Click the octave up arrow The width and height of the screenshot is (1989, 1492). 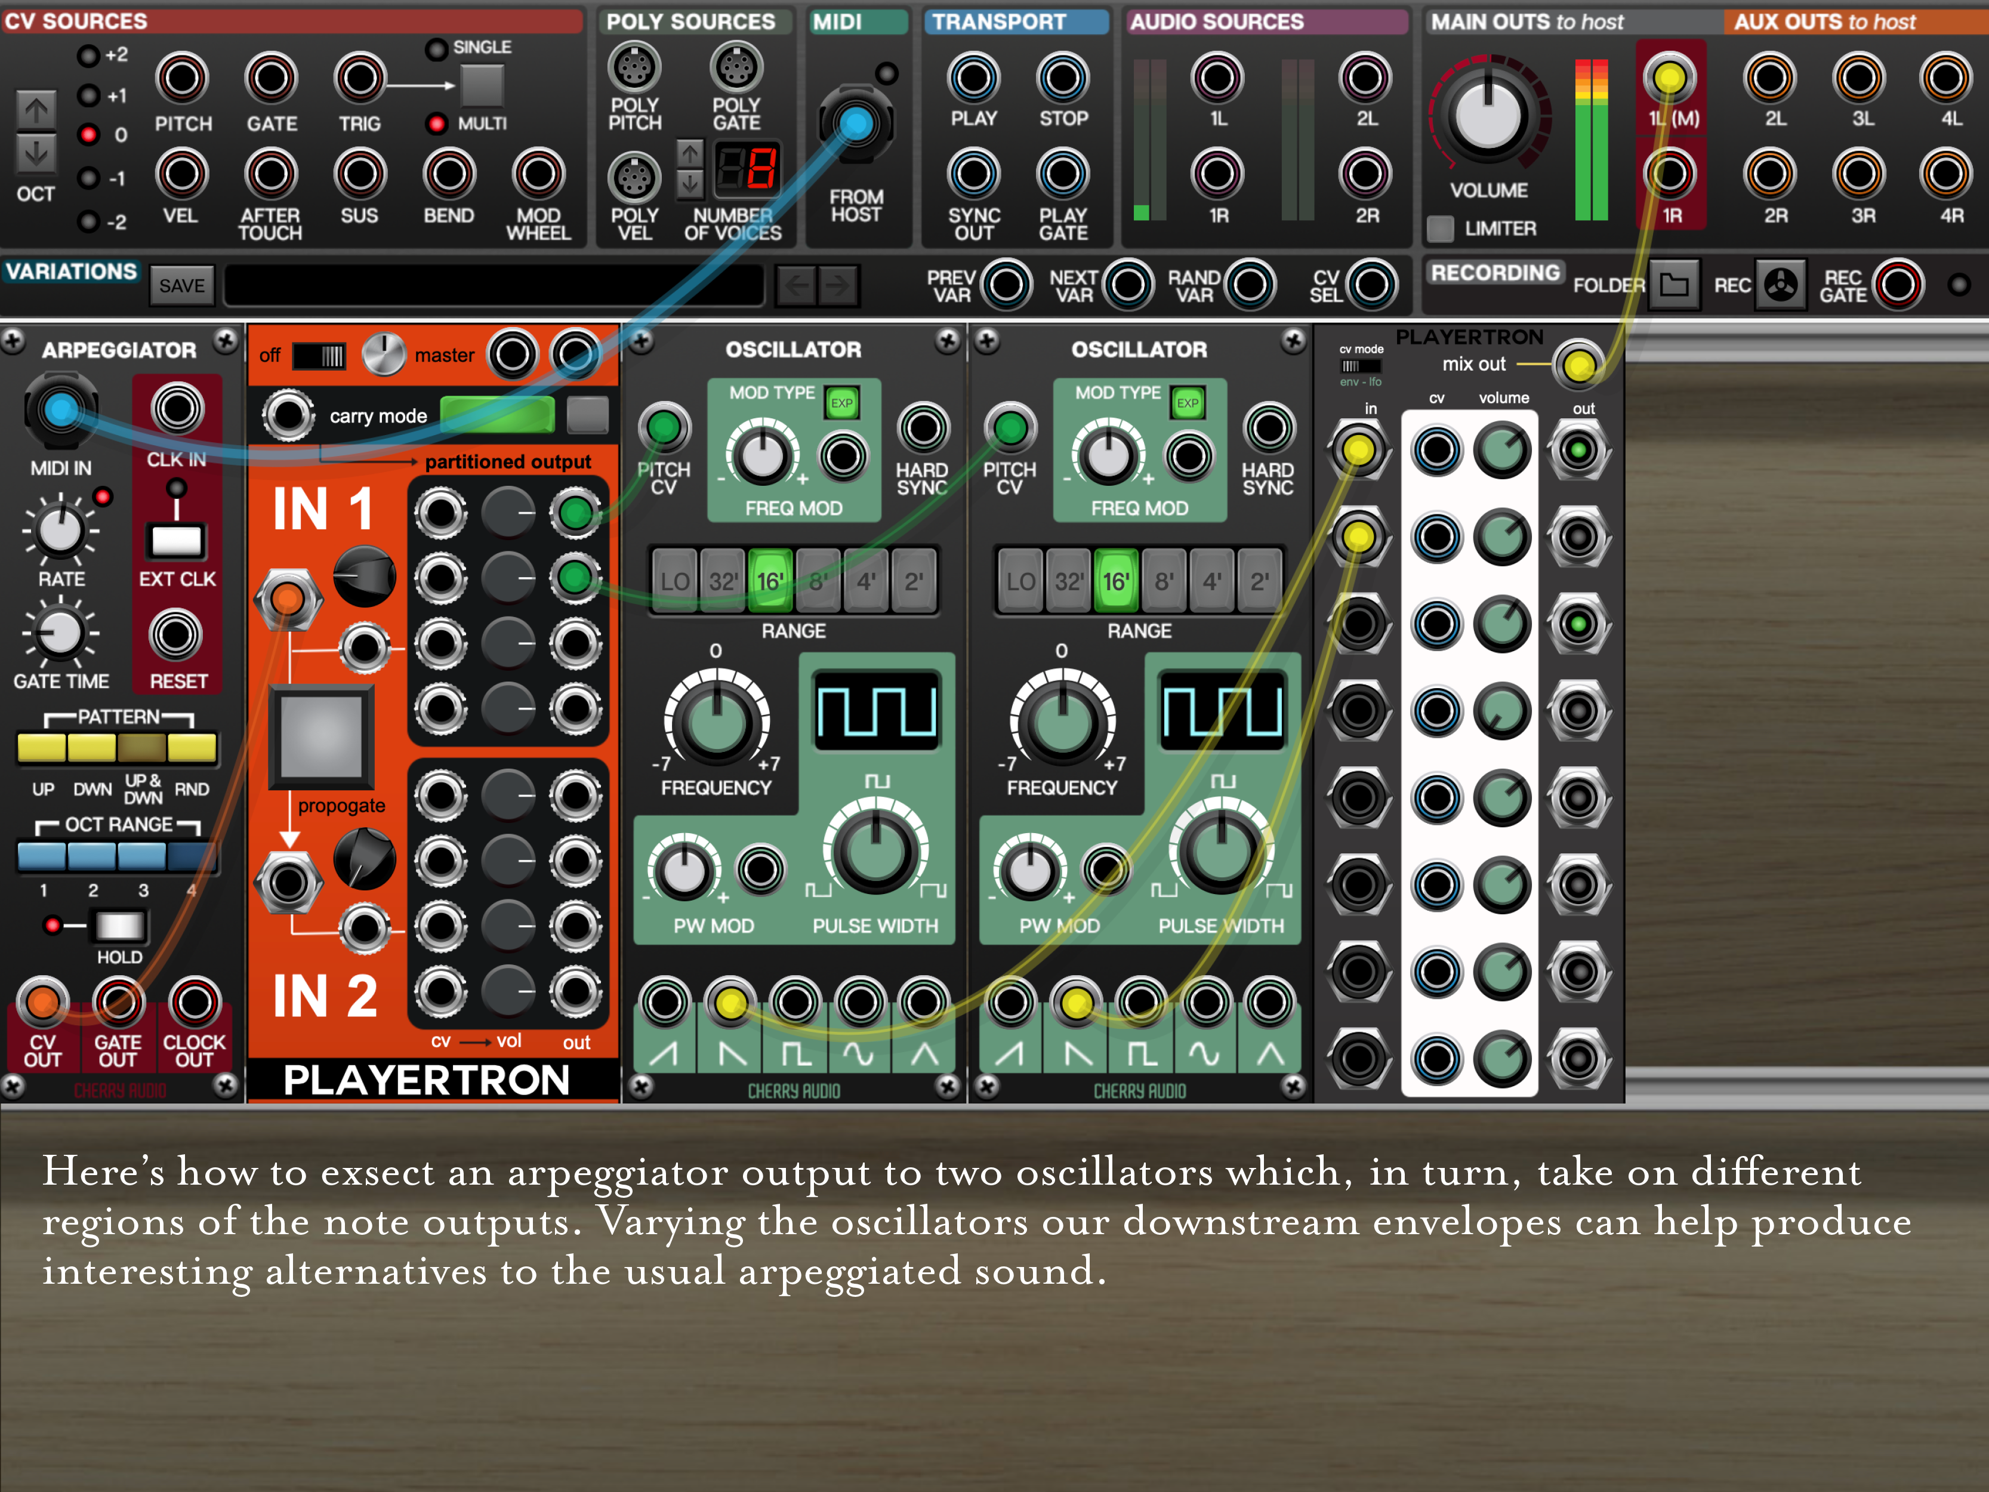click(x=36, y=110)
